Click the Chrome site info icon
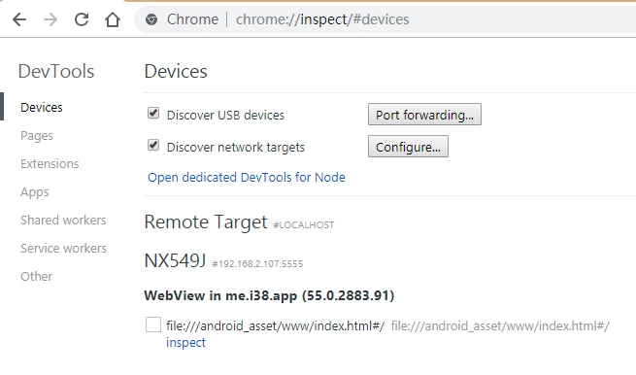 pos(151,19)
